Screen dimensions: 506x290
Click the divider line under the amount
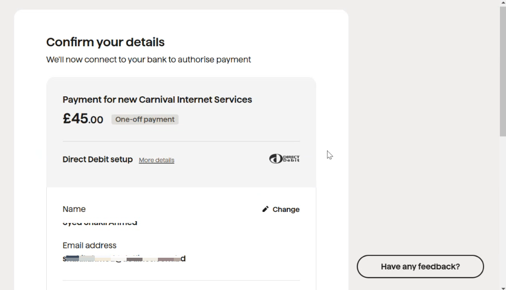[181, 141]
